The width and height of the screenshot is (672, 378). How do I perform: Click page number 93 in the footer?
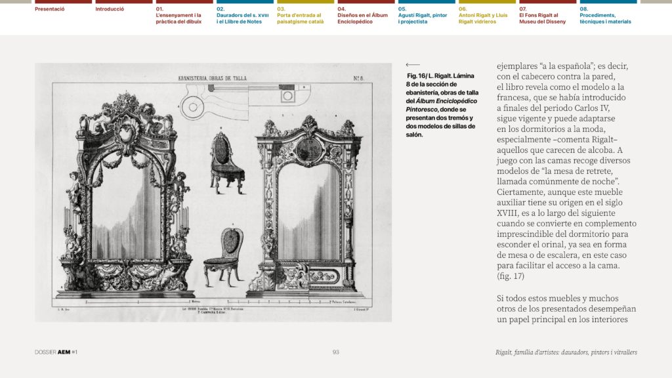(x=336, y=352)
